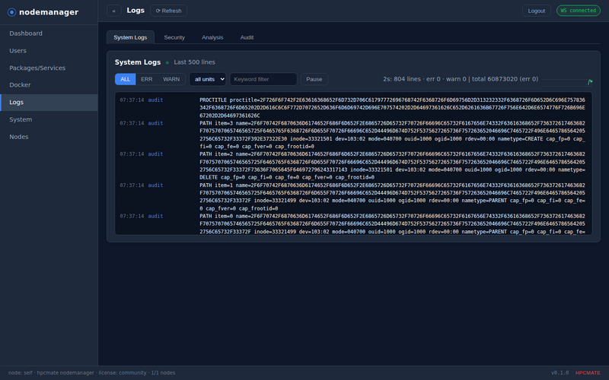Log out using the Logout button

point(537,11)
